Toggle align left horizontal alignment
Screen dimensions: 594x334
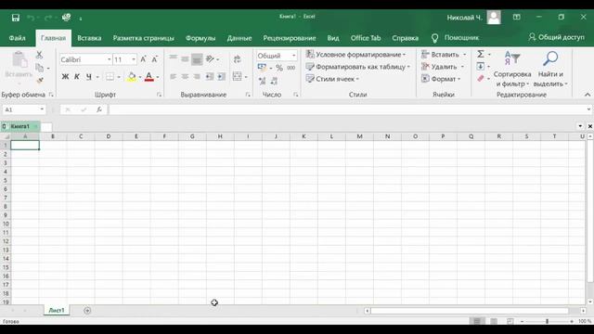pyautogui.click(x=174, y=77)
